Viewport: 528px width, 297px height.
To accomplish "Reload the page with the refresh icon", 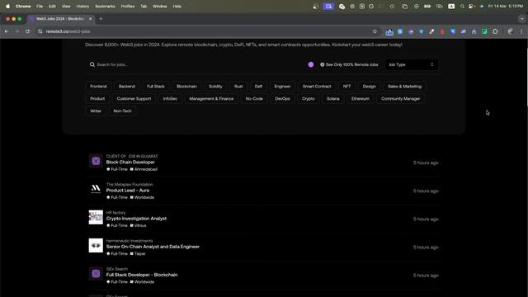I will 27,31.
